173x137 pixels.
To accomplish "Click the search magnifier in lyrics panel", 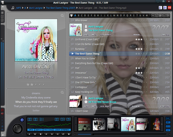I will pyautogui.click(x=62, y=92).
